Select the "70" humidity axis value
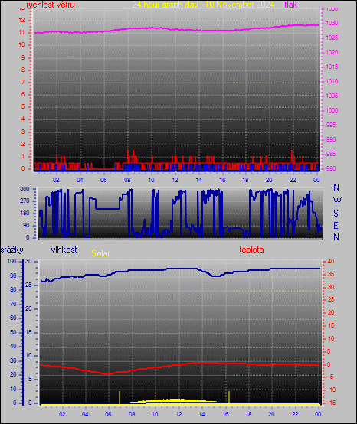 13,304
